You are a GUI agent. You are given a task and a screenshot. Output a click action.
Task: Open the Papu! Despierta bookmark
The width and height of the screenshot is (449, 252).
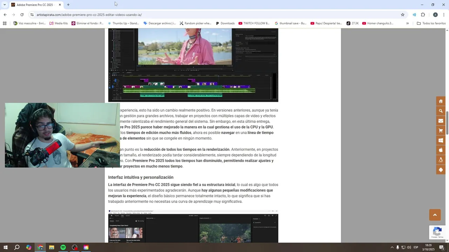pyautogui.click(x=326, y=23)
